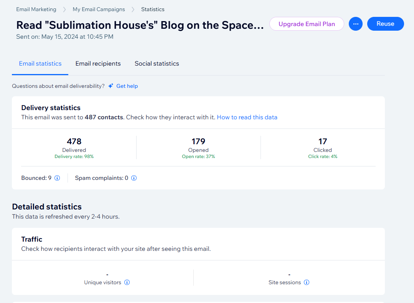
Task: Navigate to My Email Campaigns breadcrumb
Action: point(99,9)
